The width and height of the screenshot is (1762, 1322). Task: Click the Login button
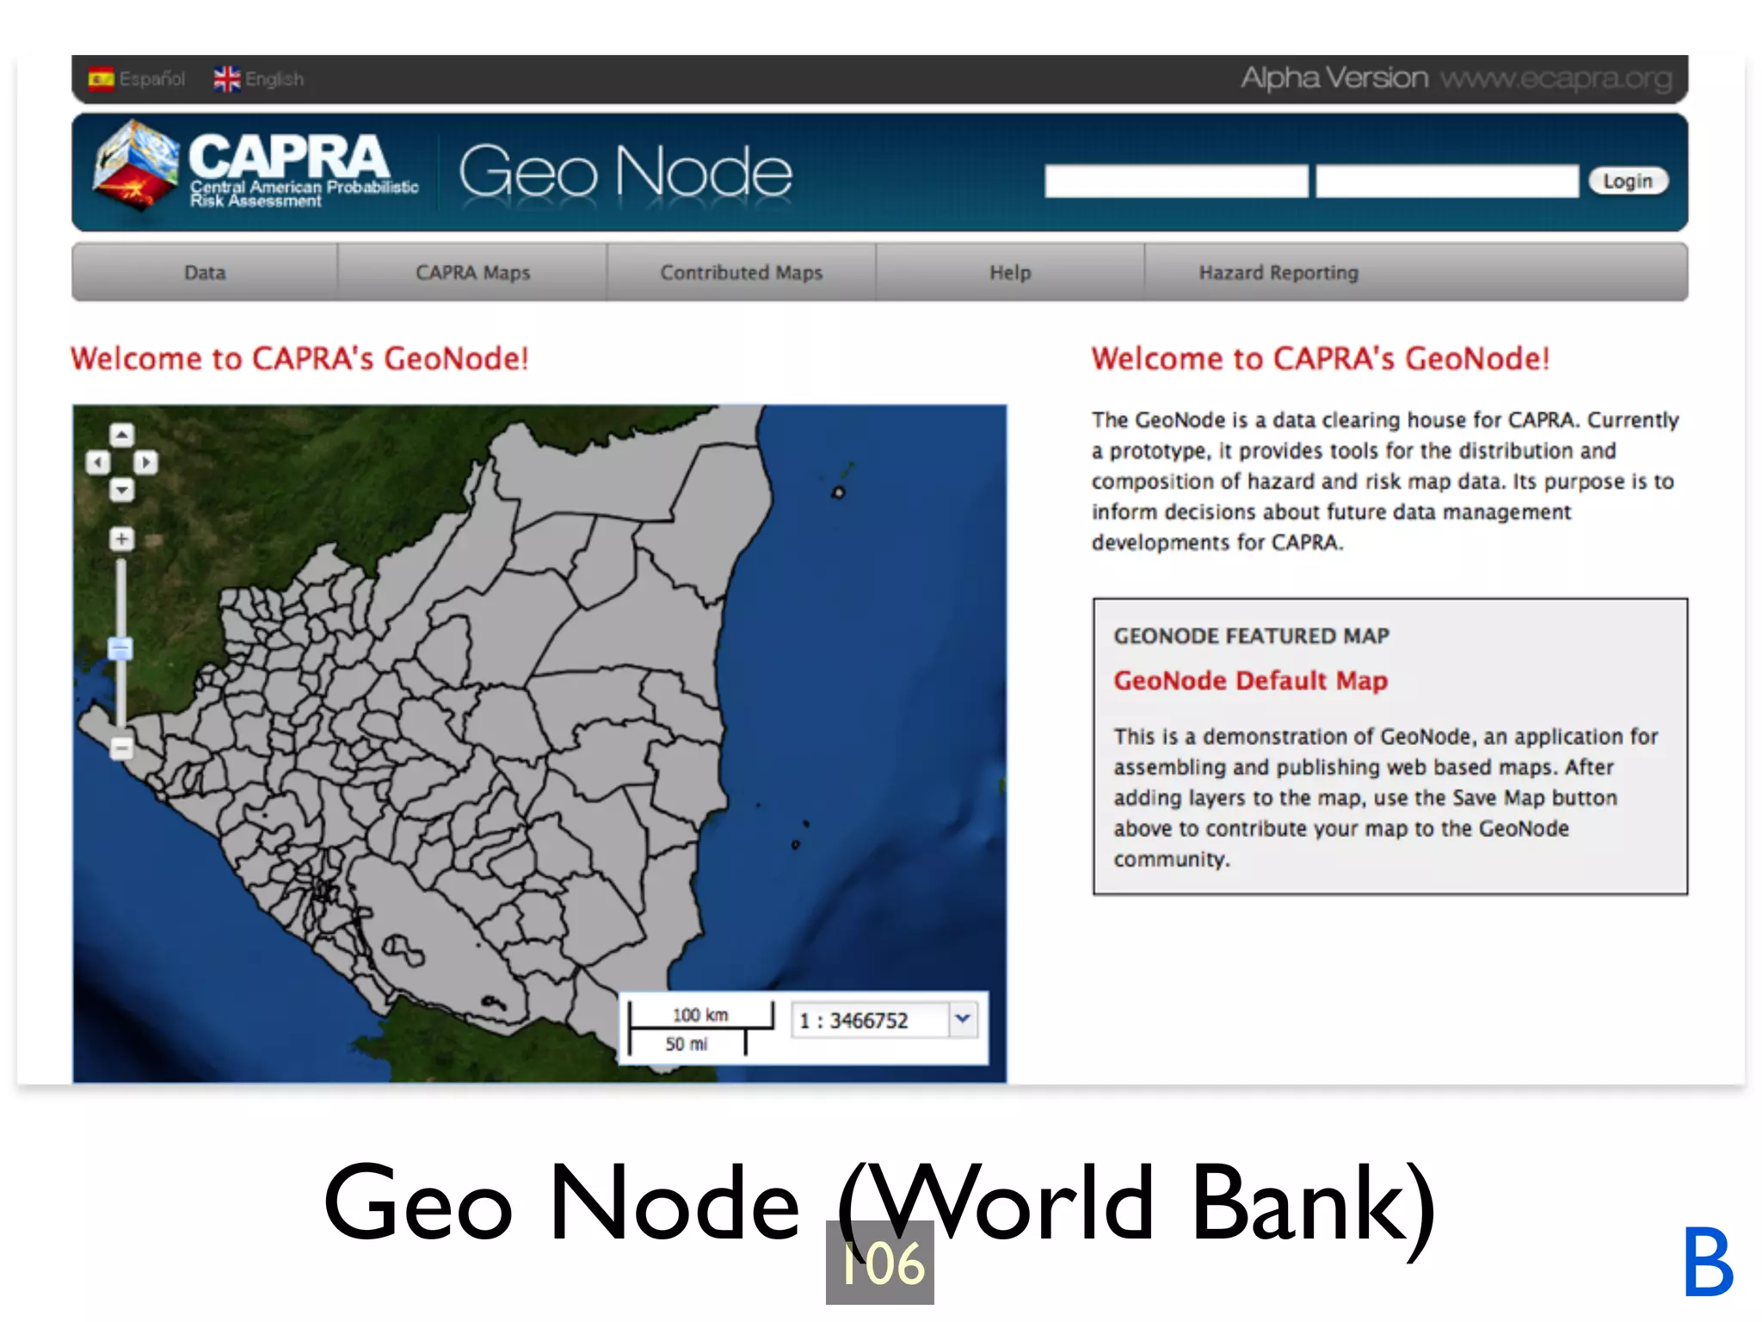pyautogui.click(x=1628, y=181)
